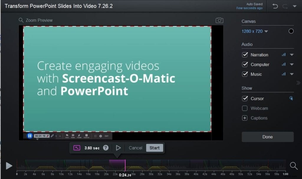Select the Zoom Preview magnifier icon
302x179 pixels.
(x=21, y=20)
